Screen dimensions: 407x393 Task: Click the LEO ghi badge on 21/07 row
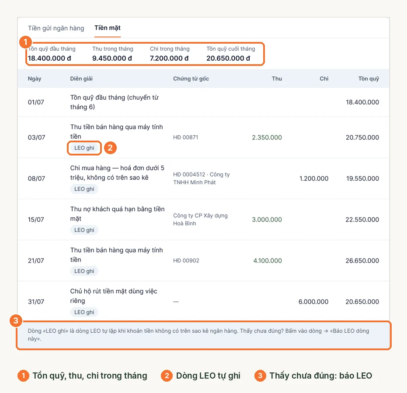84,271
